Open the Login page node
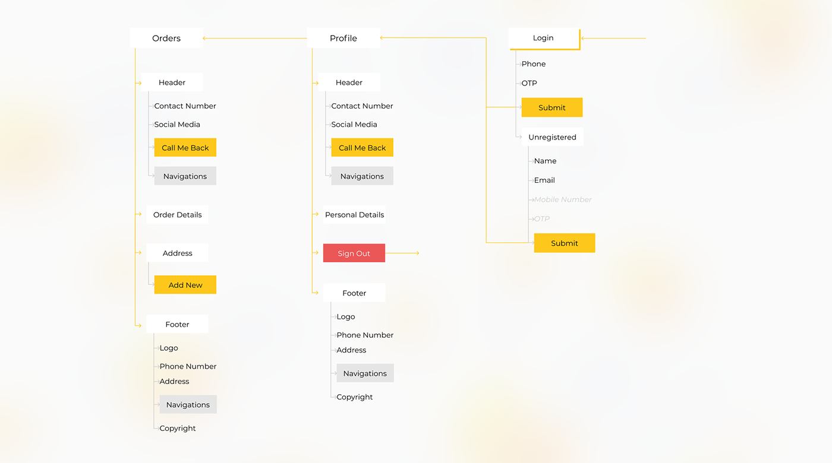The image size is (832, 463). click(543, 38)
